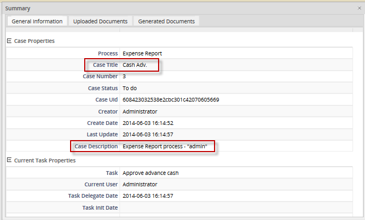Viewport: 365px width, 220px height.
Task: Click the Creator value Administrator
Action: click(141, 111)
